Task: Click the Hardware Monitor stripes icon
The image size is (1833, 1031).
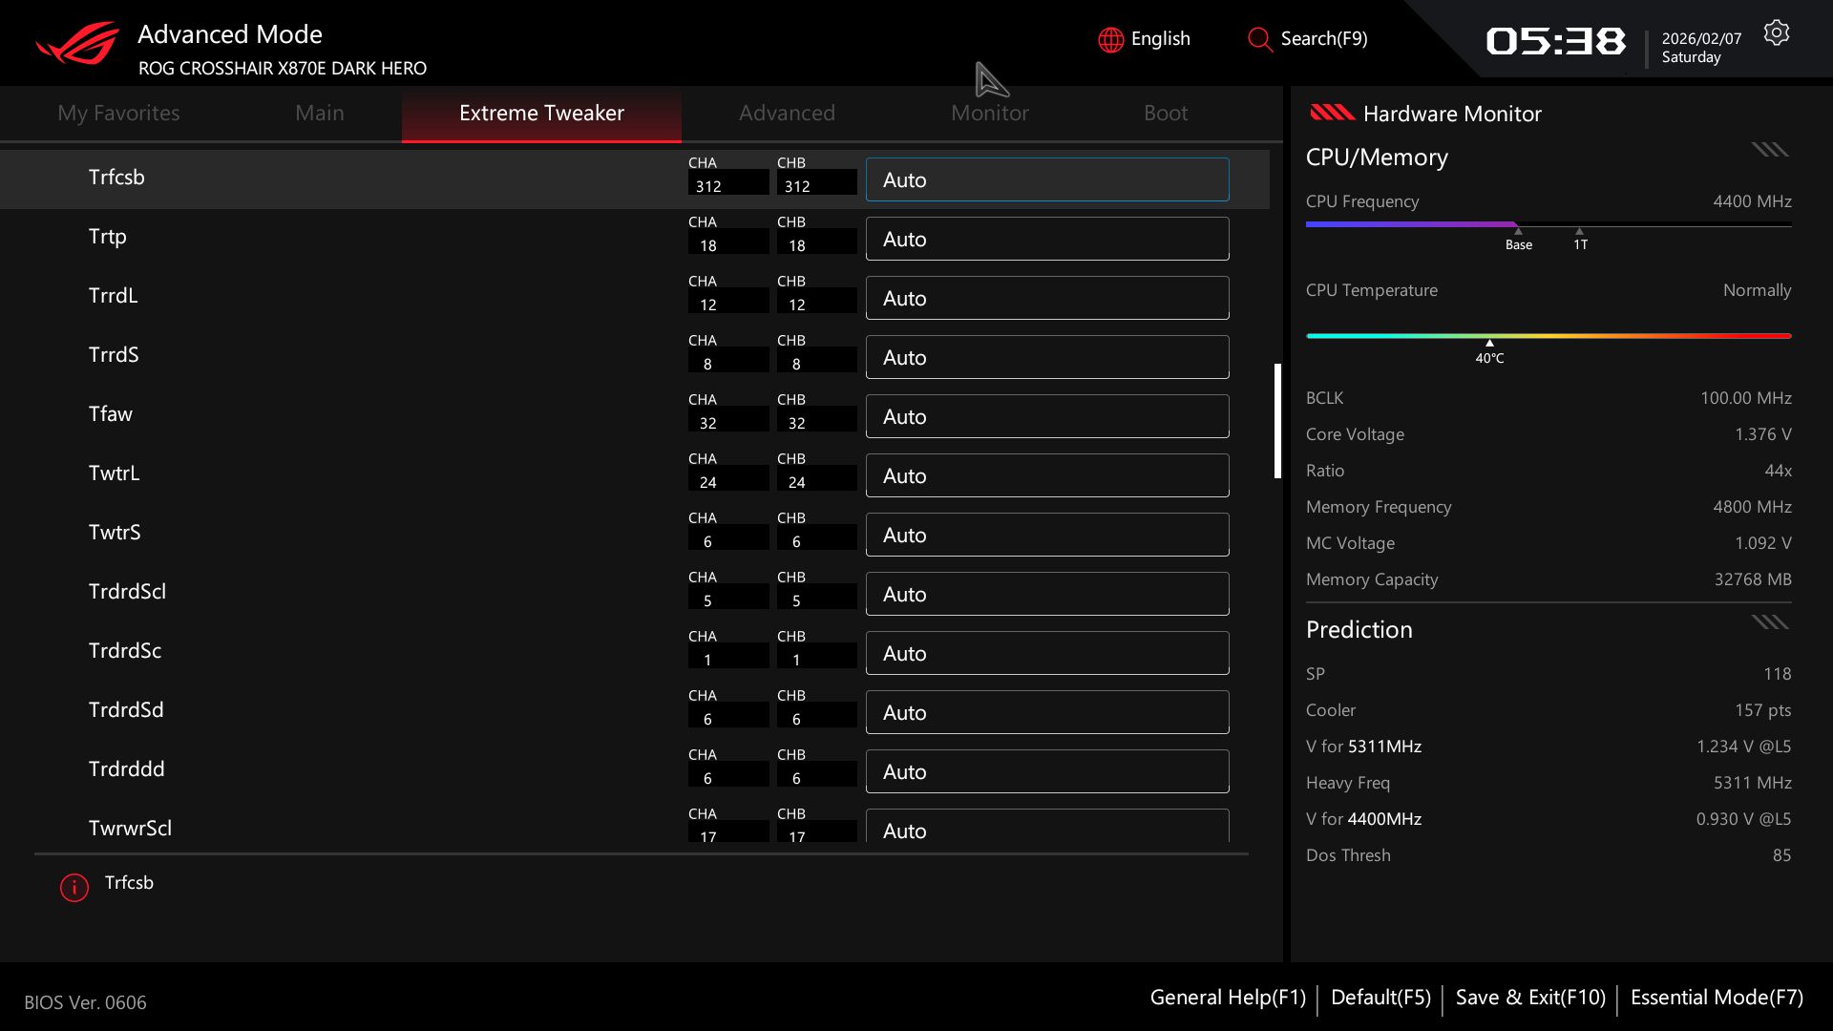Action: (x=1332, y=113)
